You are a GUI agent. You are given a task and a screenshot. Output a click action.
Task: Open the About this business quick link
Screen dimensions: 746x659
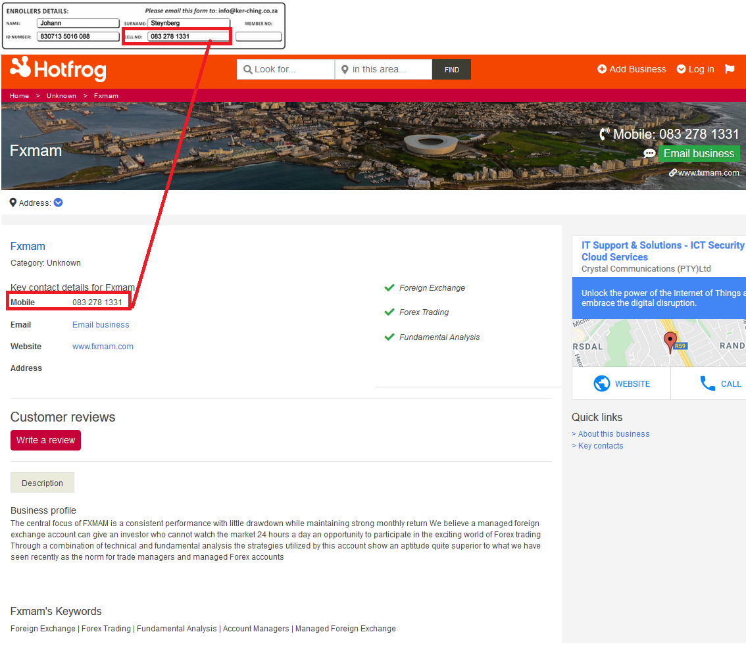[x=613, y=434]
